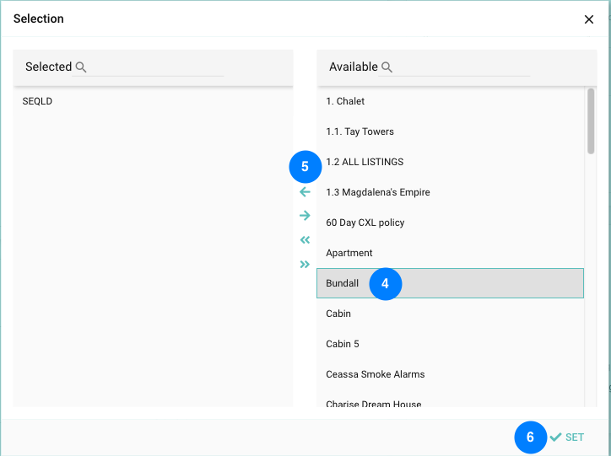Choose '1.1. Tay Towers' list item
The height and width of the screenshot is (456, 611).
pos(360,131)
